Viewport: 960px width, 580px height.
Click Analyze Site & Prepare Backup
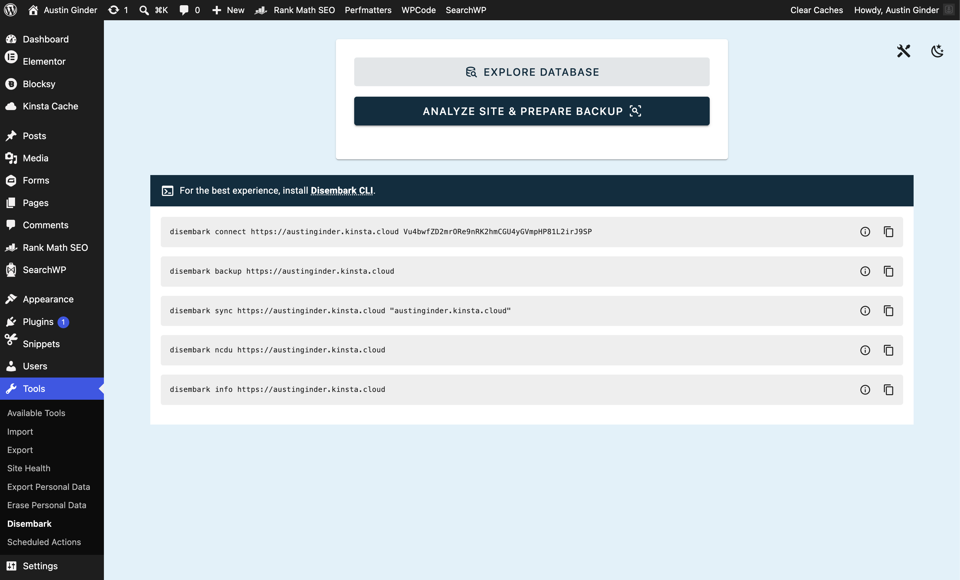pos(531,111)
